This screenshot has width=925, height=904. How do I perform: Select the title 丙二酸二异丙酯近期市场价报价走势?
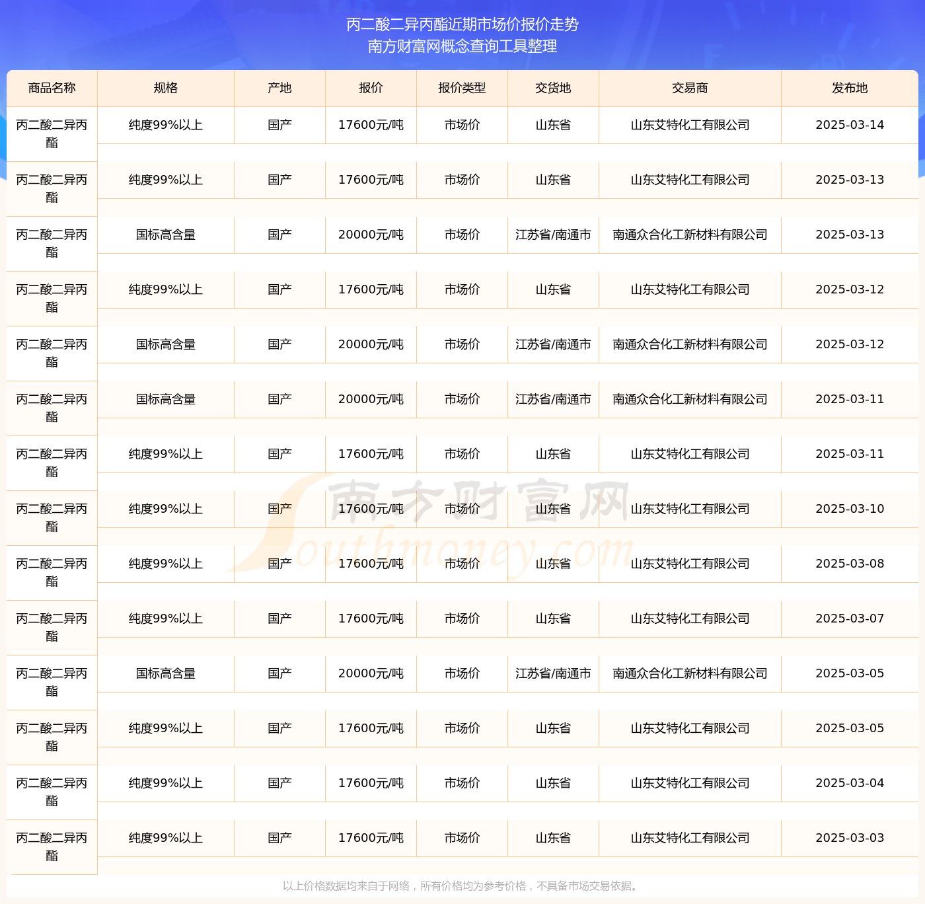[x=462, y=24]
